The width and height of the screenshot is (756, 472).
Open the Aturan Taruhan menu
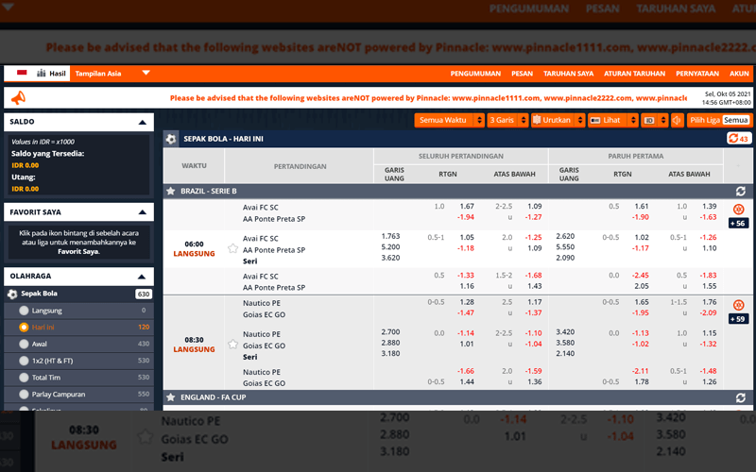click(633, 73)
